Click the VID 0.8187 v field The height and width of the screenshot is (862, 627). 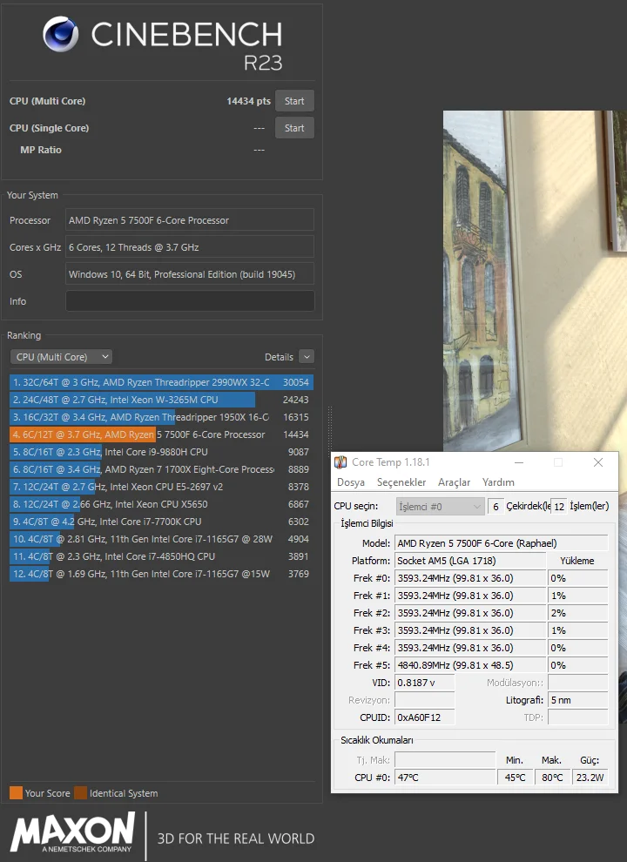point(425,683)
